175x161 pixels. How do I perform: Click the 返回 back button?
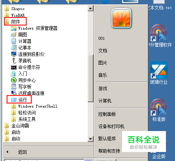tap(22, 152)
